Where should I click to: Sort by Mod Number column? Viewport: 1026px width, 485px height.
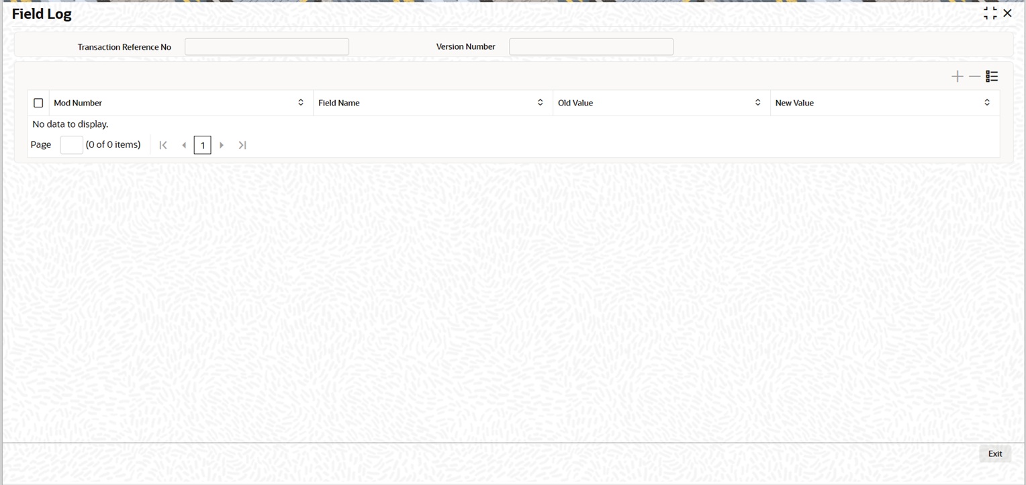301,103
